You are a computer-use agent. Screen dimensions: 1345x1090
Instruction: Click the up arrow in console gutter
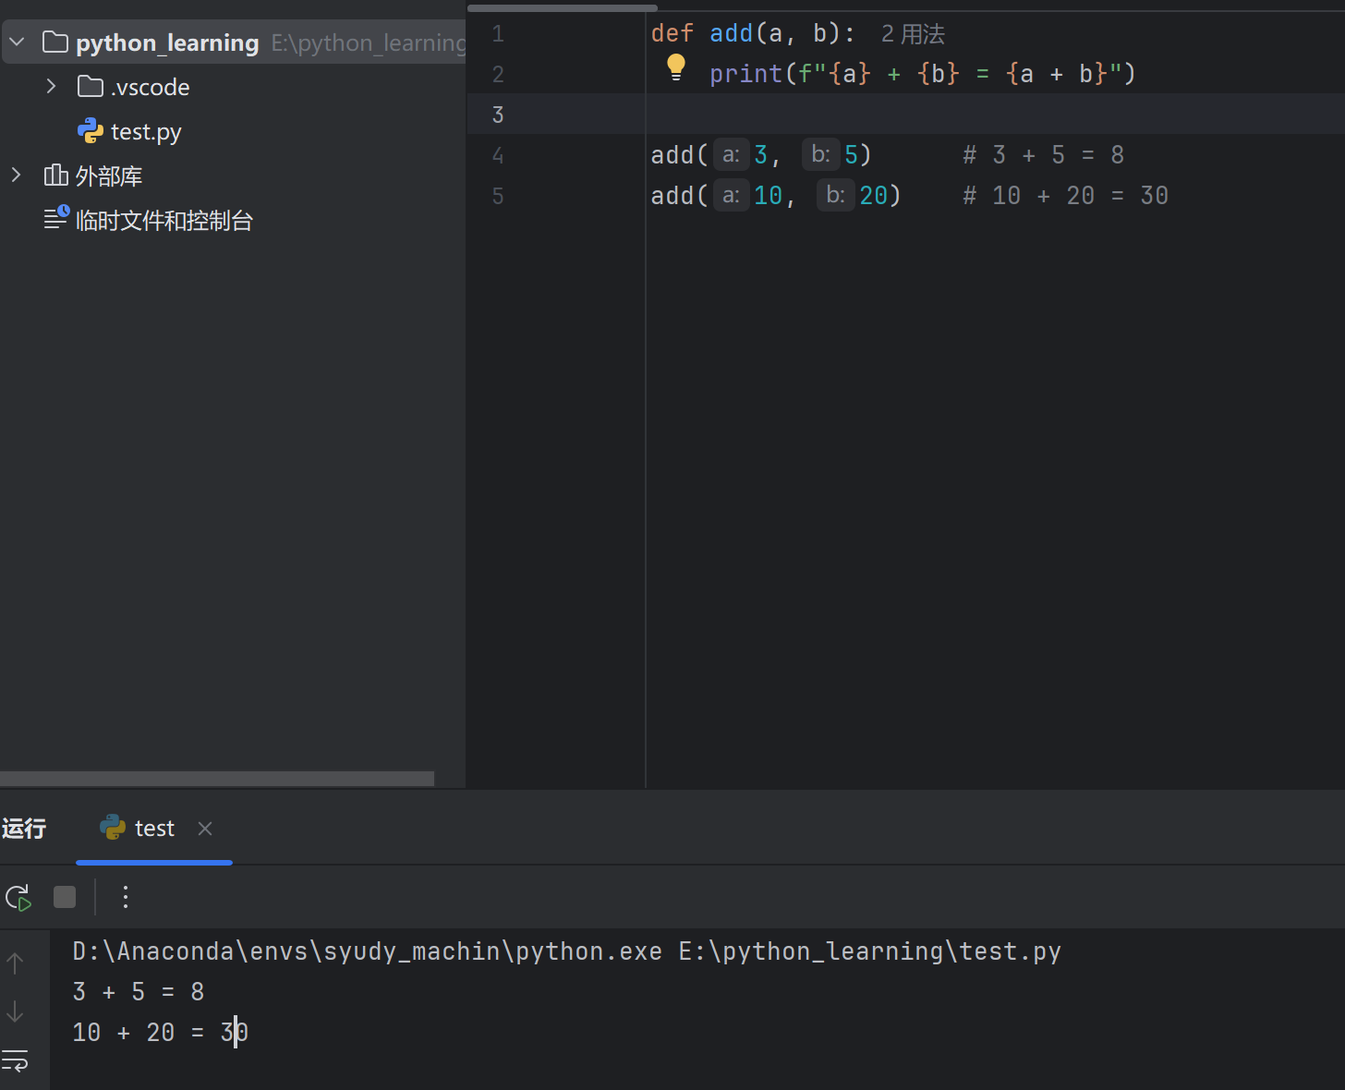pyautogui.click(x=16, y=963)
